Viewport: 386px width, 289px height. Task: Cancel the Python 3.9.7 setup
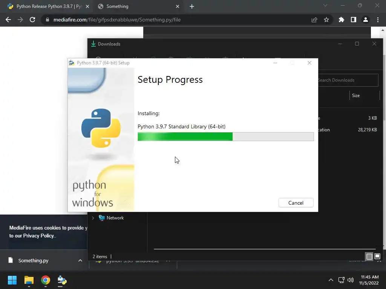coord(296,203)
